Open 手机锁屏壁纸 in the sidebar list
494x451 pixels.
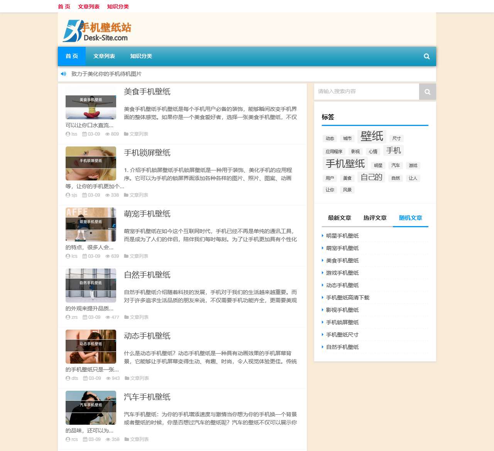point(342,322)
